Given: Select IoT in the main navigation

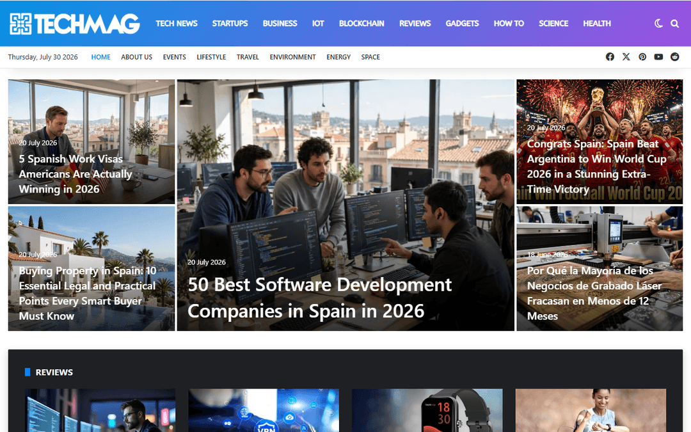Looking at the screenshot, I should [x=318, y=24].
